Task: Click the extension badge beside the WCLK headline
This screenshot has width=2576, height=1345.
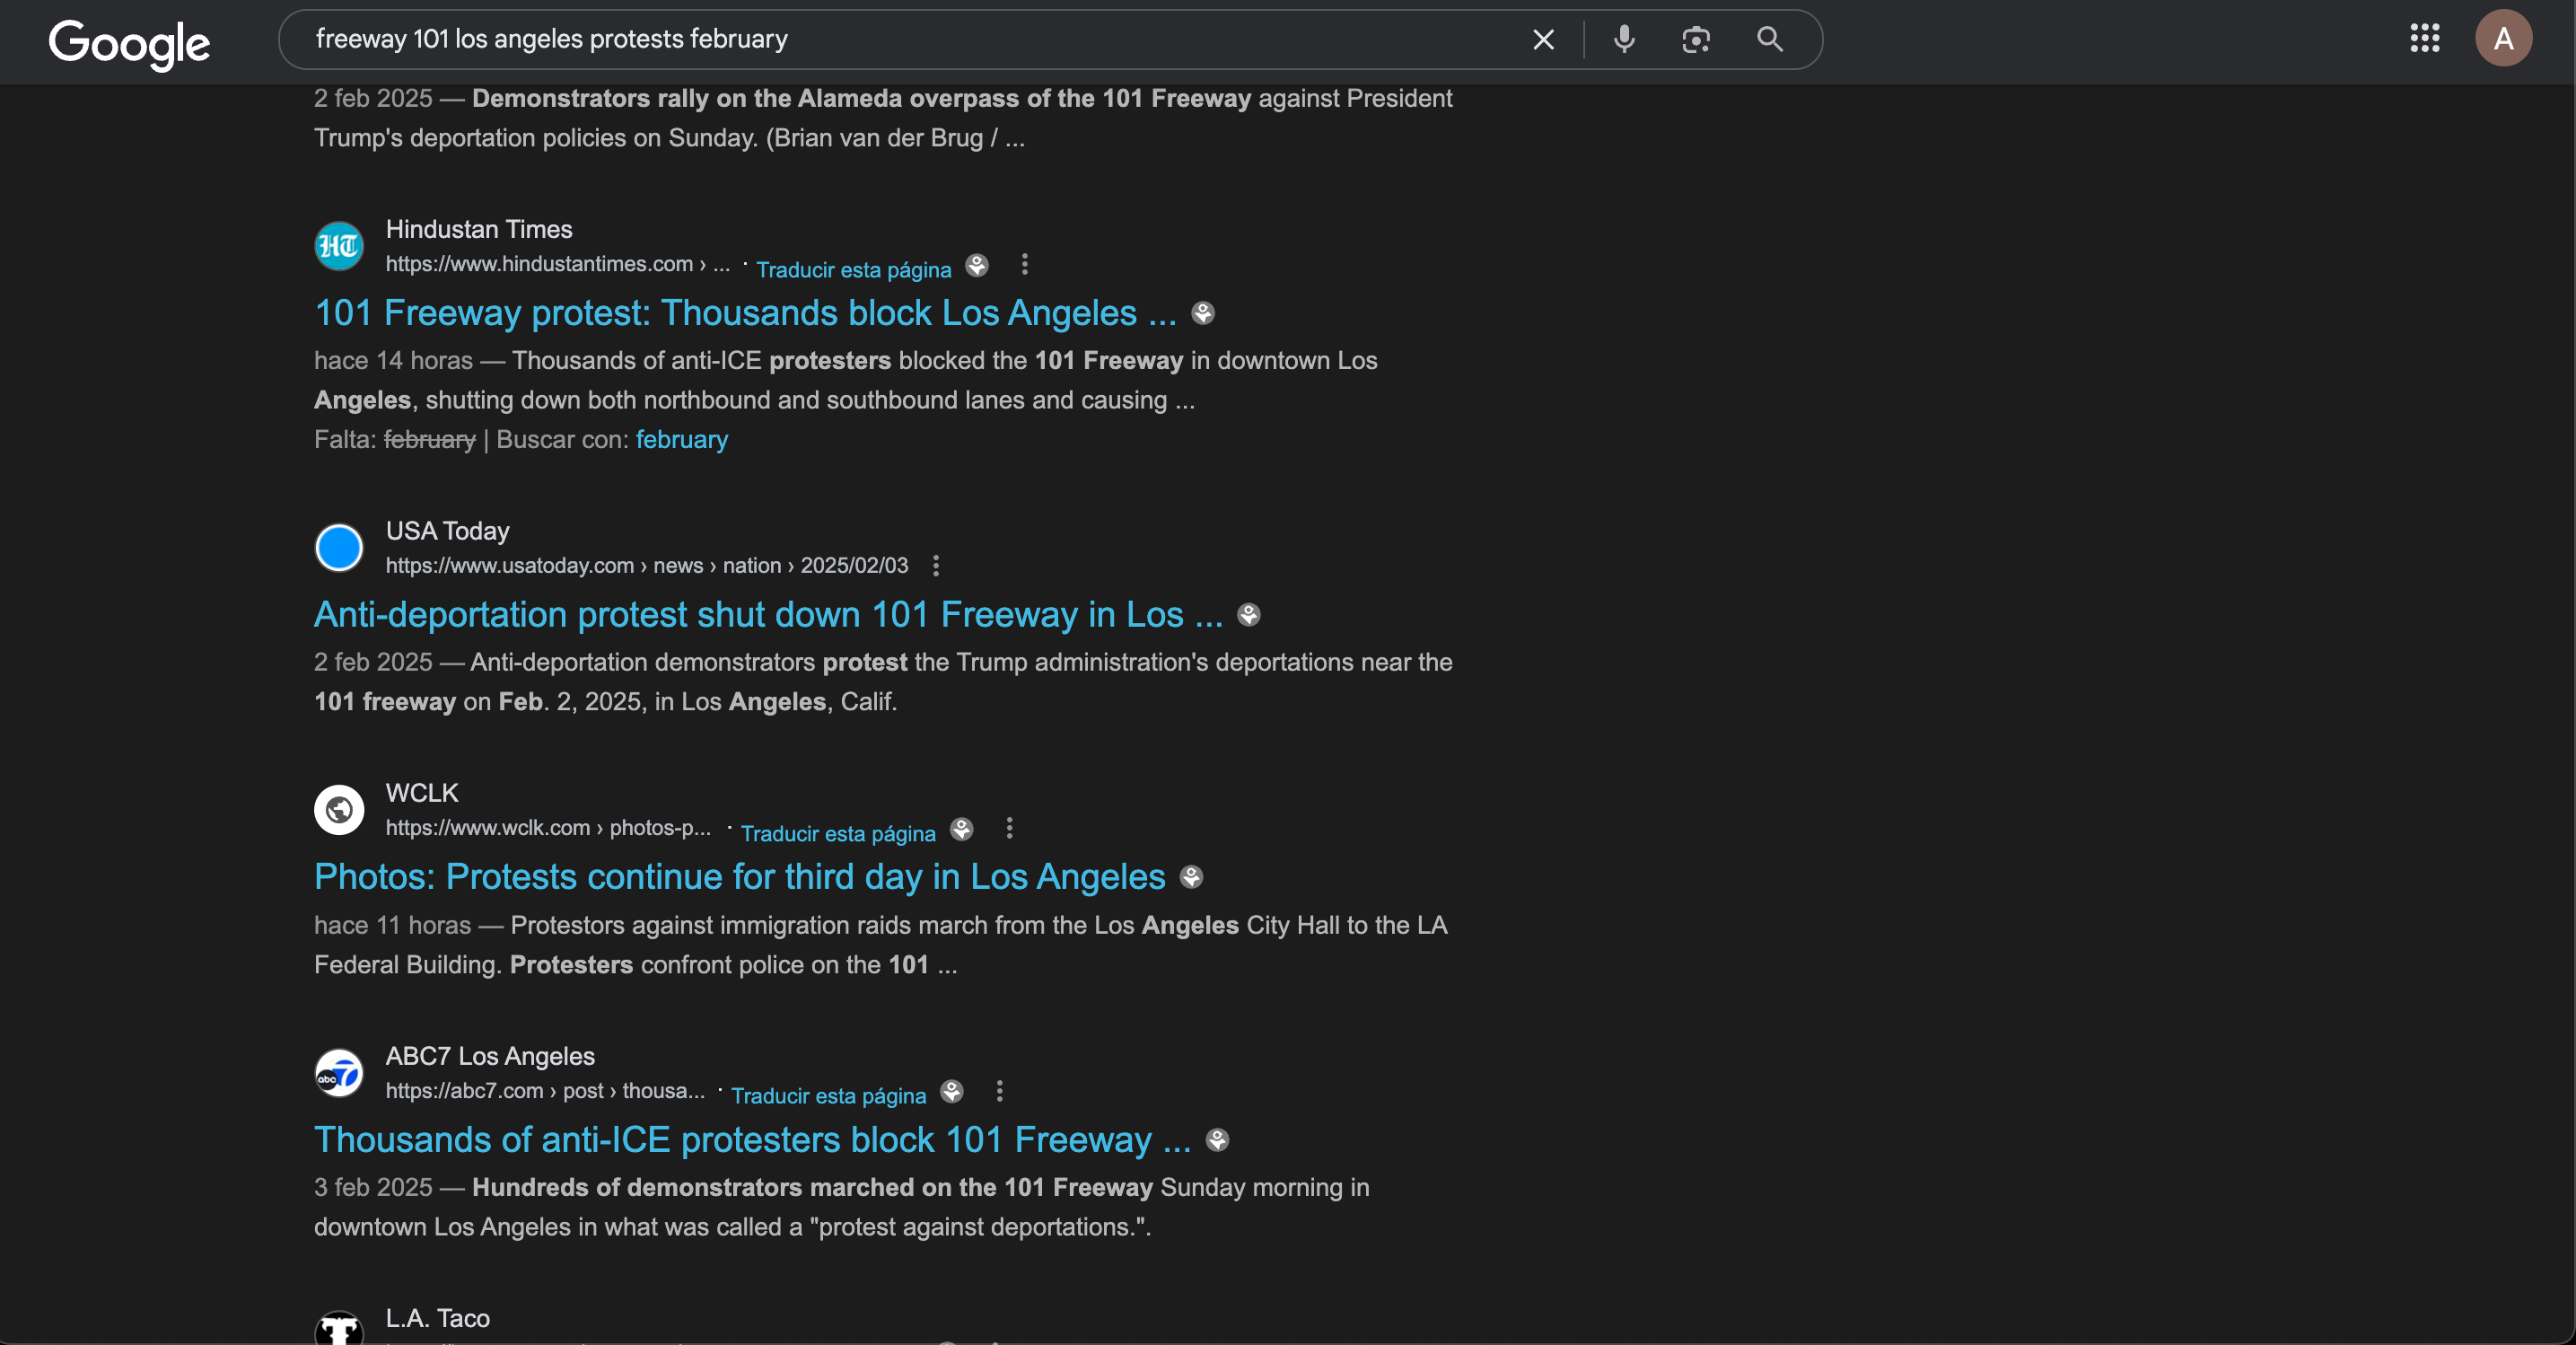Action: tap(1191, 877)
